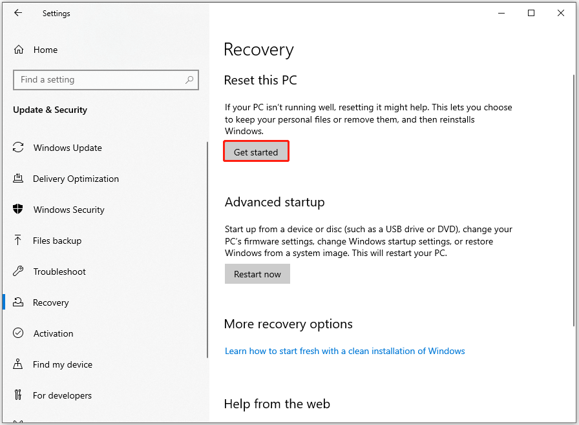
Task: Click the Troubleshoot wrench icon
Action: pyautogui.click(x=19, y=272)
